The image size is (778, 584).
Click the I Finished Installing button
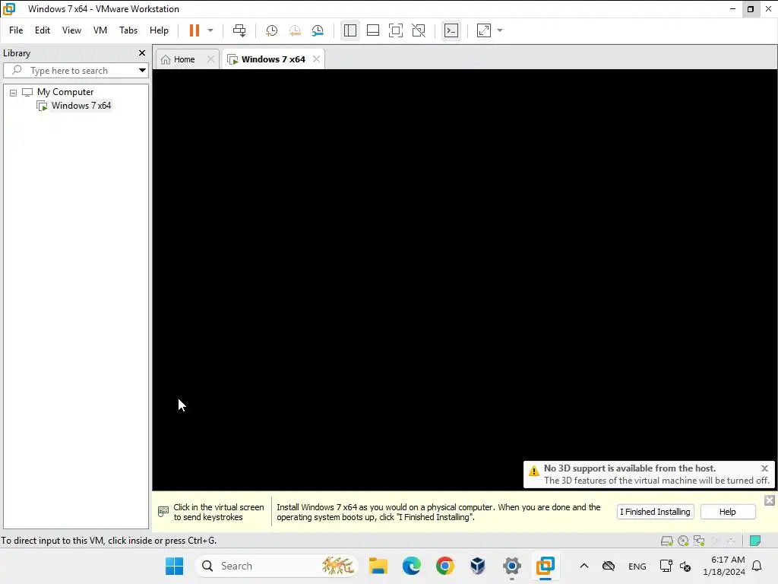[655, 512]
